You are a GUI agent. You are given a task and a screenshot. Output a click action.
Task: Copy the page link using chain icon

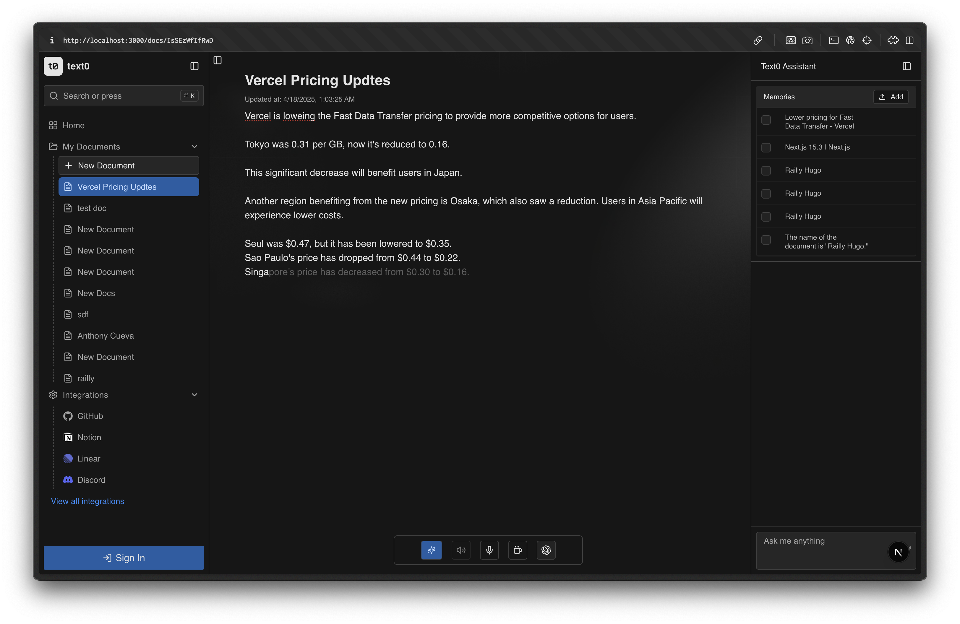758,40
